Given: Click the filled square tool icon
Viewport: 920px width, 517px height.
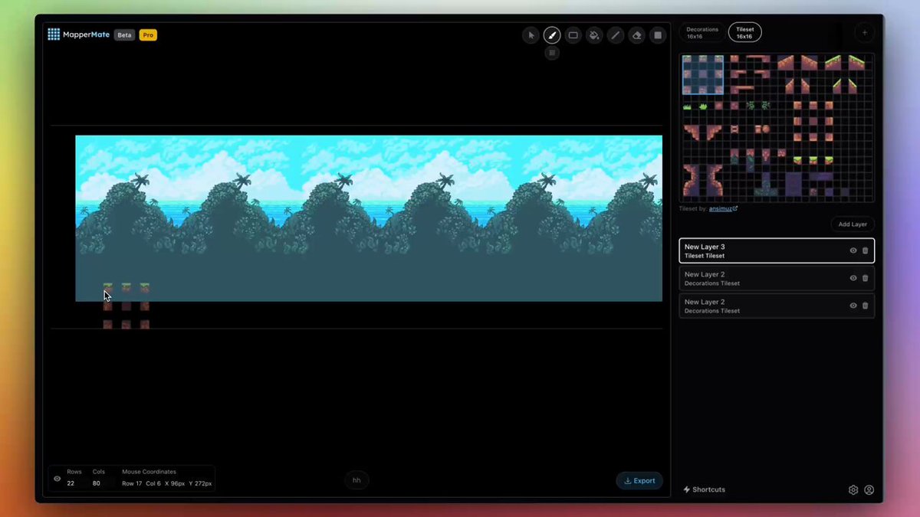Looking at the screenshot, I should [657, 35].
